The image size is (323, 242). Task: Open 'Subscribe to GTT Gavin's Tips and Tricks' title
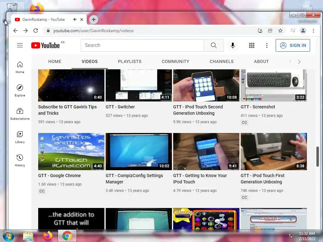(68, 110)
